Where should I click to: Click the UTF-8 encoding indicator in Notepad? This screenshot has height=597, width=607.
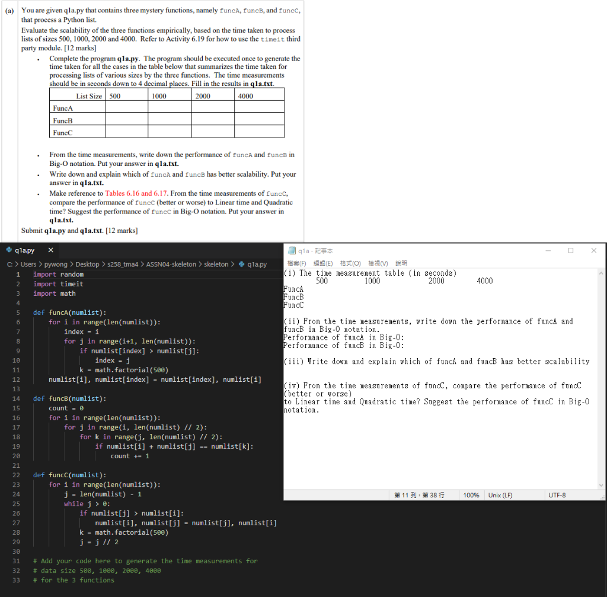point(556,494)
